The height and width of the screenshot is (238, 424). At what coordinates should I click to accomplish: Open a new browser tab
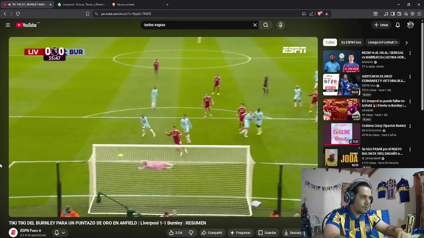pyautogui.click(x=167, y=4)
